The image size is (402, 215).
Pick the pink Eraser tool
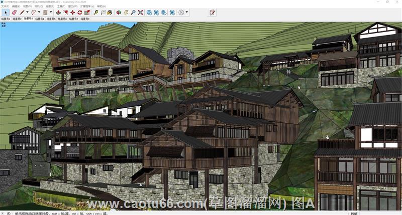[x=14, y=12]
